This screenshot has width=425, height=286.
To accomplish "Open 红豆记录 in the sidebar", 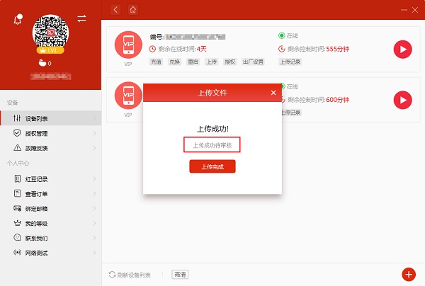I will [51, 178].
